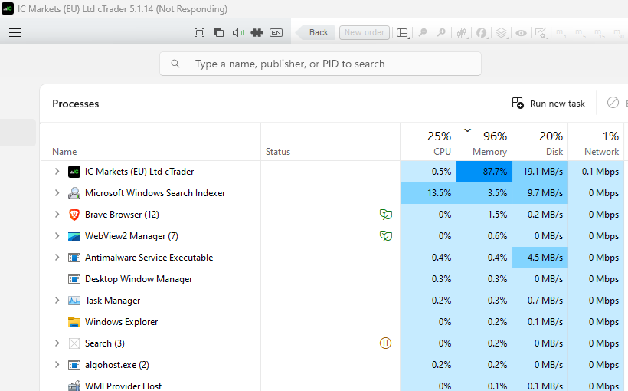Viewport: 628px width, 391px height.
Task: Sort by Memory column header
Action: click(484, 143)
